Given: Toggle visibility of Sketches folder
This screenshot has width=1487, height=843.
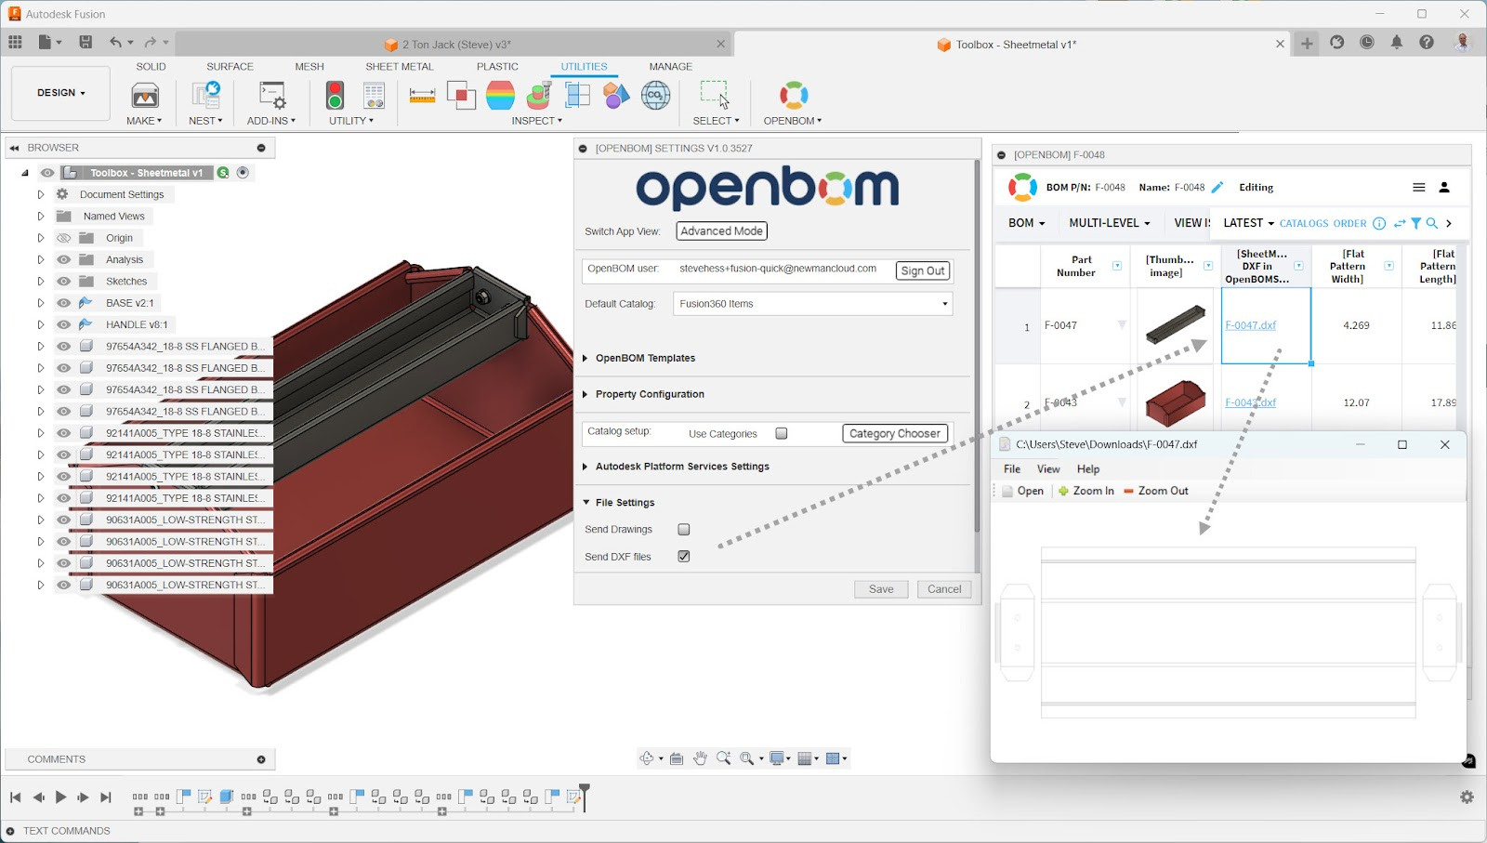Looking at the screenshot, I should click(63, 281).
